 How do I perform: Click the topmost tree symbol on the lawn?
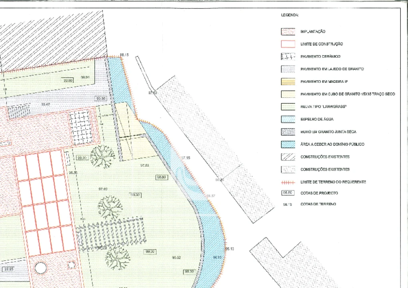point(103,156)
